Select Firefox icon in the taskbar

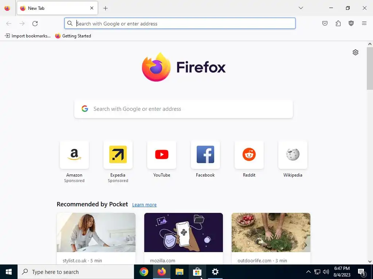(161, 272)
